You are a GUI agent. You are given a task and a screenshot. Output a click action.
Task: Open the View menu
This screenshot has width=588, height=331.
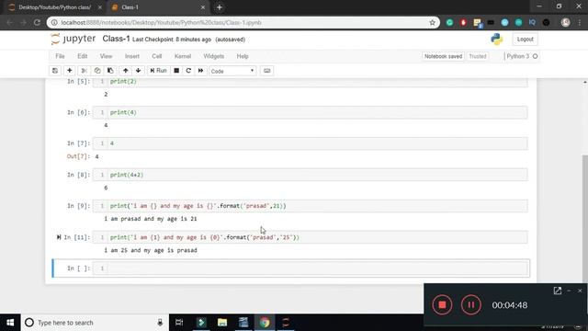pos(106,56)
